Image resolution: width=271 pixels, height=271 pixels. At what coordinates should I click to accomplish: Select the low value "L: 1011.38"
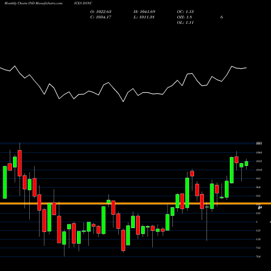(144, 17)
